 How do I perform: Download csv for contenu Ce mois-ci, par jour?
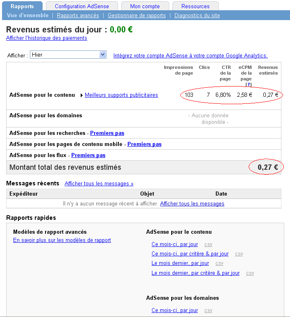click(208, 244)
